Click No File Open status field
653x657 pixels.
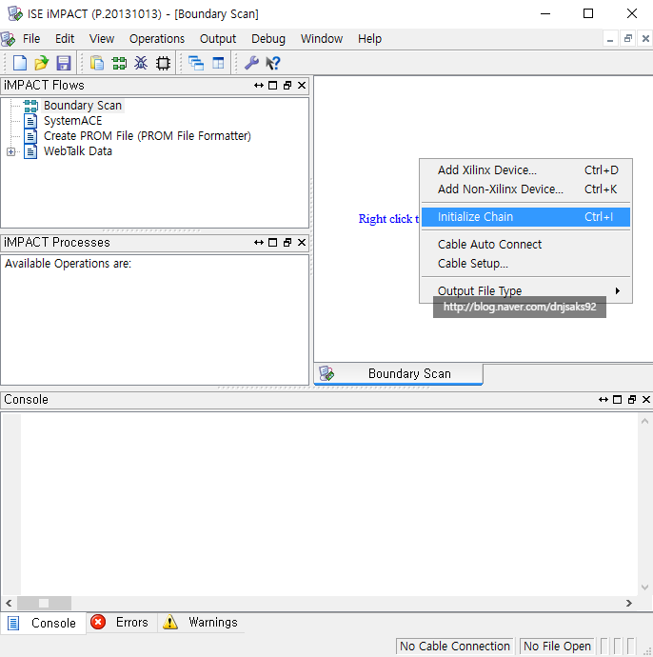click(557, 647)
